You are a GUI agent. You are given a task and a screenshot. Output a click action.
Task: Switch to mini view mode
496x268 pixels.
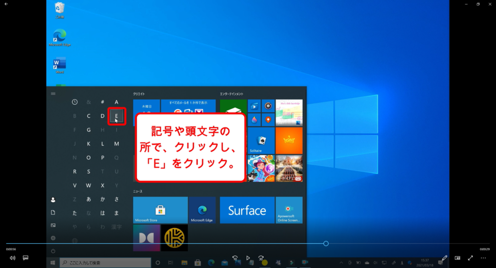click(x=457, y=258)
